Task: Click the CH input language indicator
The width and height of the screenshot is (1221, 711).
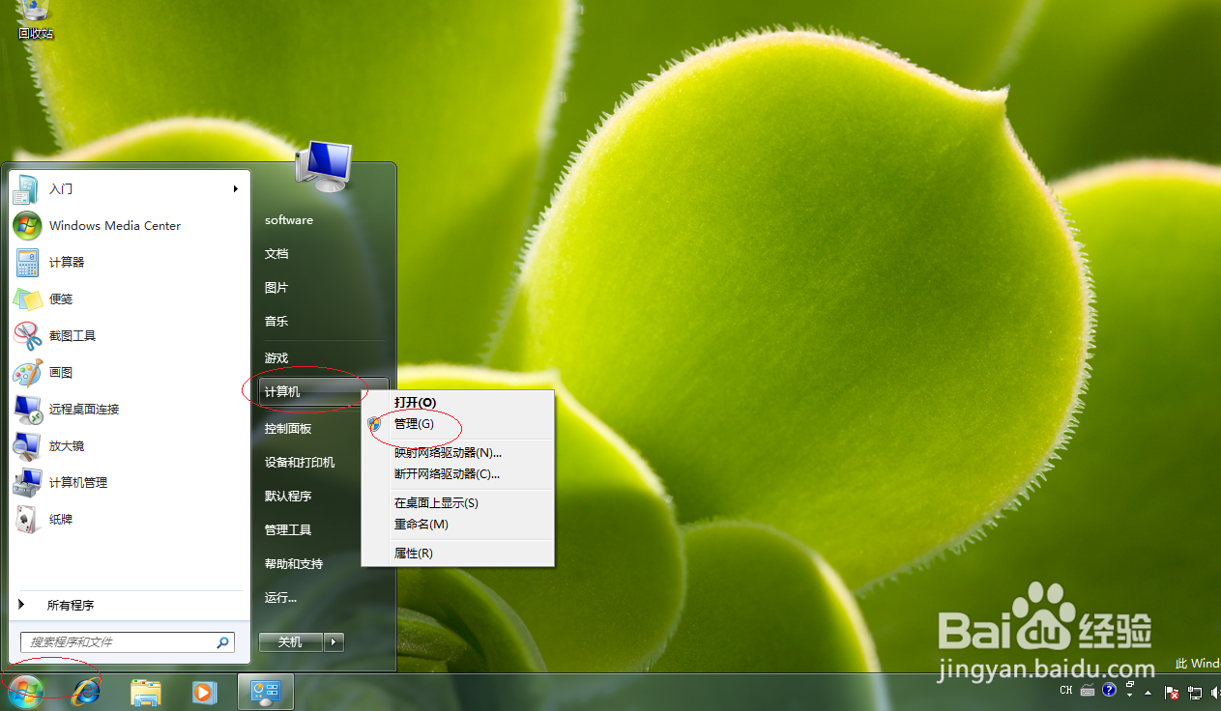Action: [1066, 690]
